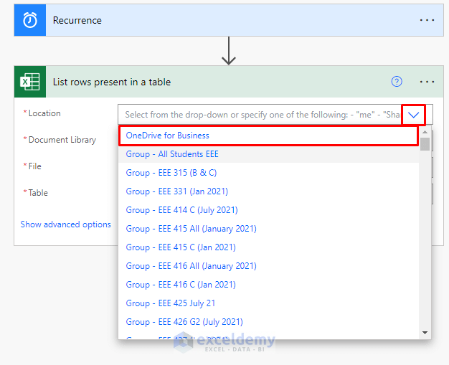Click the Recurrence alarm clock icon
Screen dimensions: 449x365
point(30,20)
